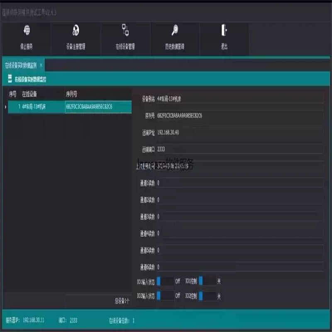The height and width of the screenshot is (332, 332).
Task: Click the remote port field 2333
Action: click(240, 149)
